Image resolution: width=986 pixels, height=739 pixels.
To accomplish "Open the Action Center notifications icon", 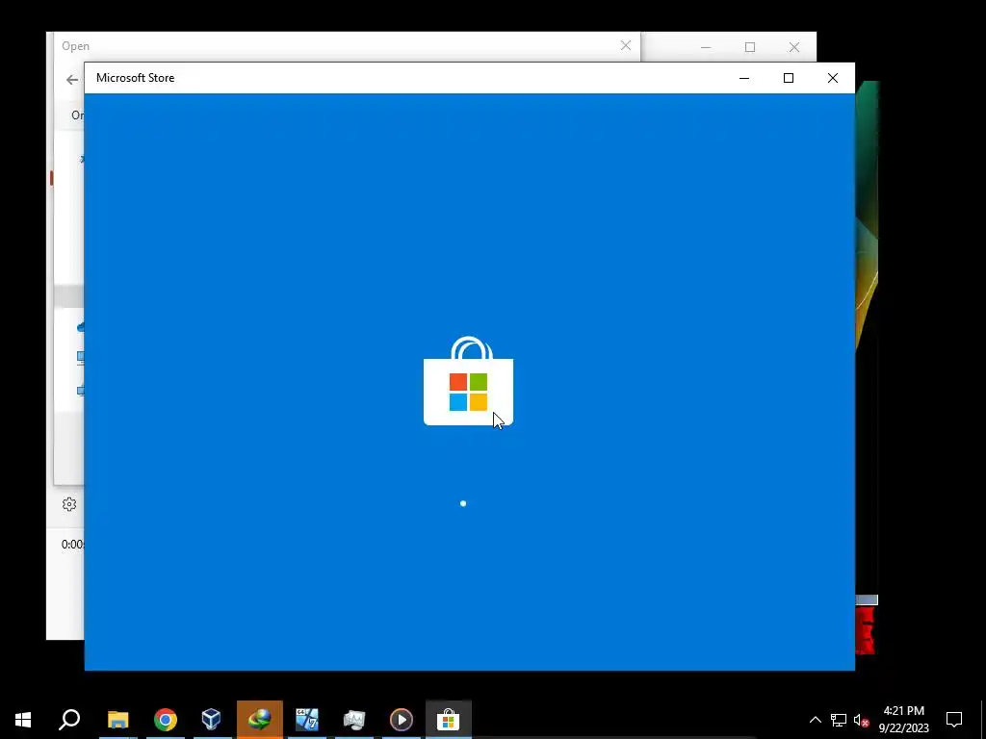I will (x=954, y=720).
